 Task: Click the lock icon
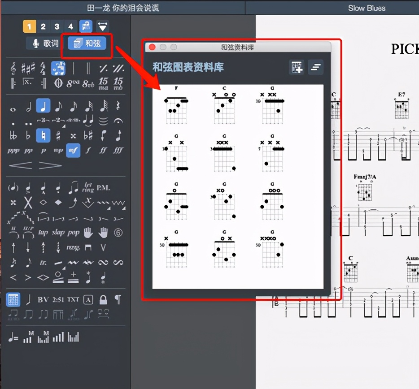coord(103,299)
